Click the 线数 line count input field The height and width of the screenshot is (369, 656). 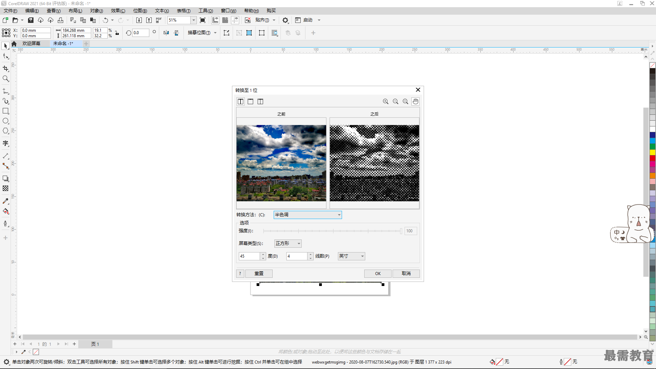click(x=297, y=256)
